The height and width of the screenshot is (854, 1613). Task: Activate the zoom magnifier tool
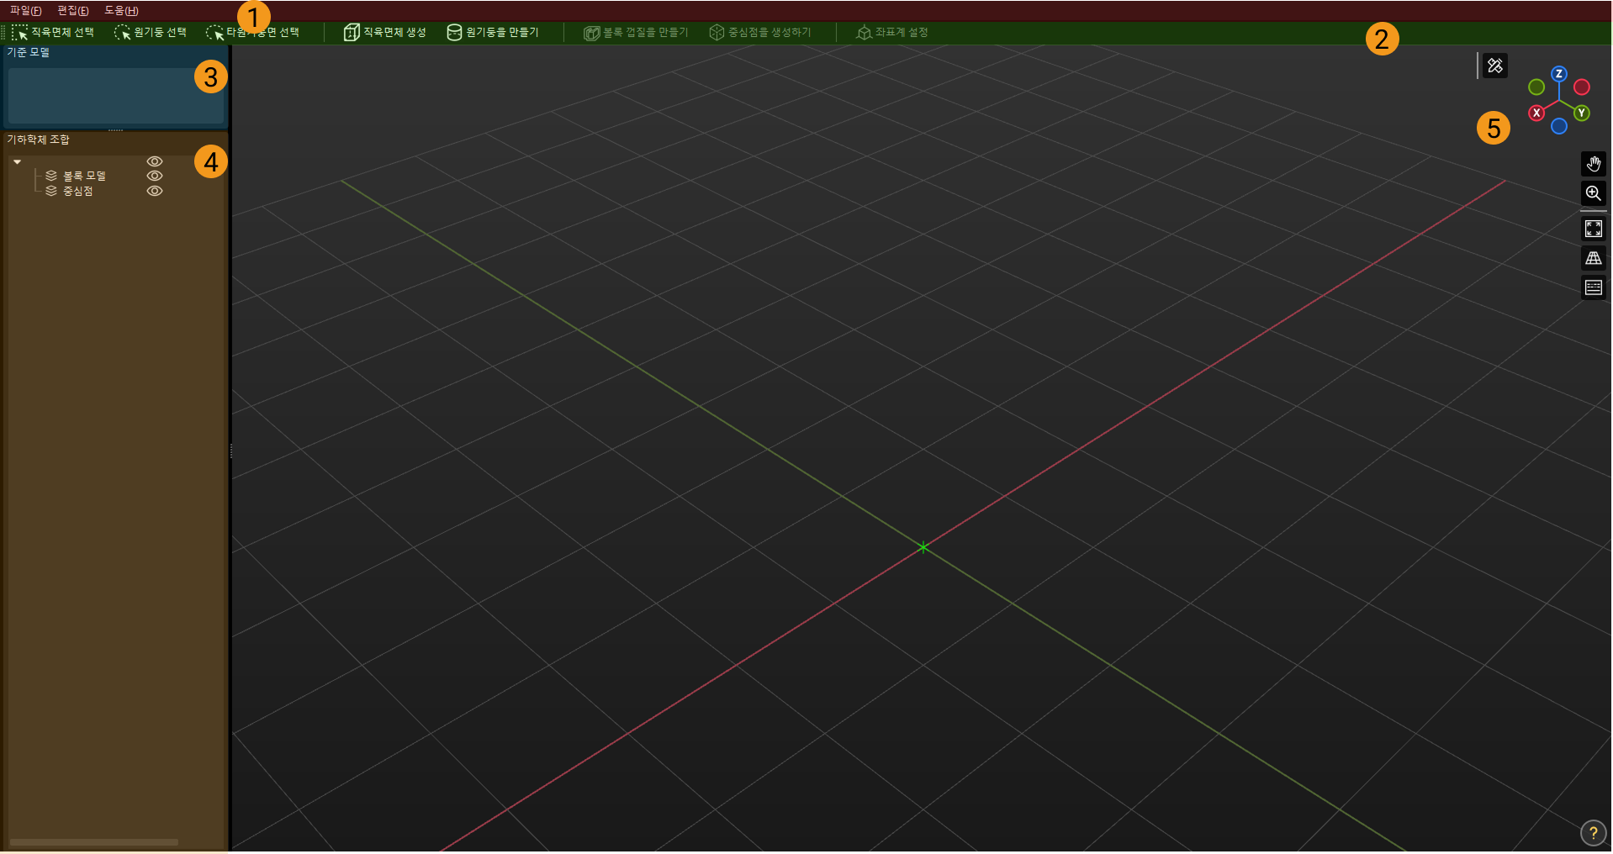1593,193
